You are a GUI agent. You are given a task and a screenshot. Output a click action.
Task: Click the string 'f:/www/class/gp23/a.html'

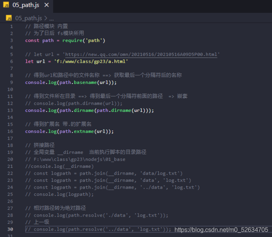click(91, 62)
